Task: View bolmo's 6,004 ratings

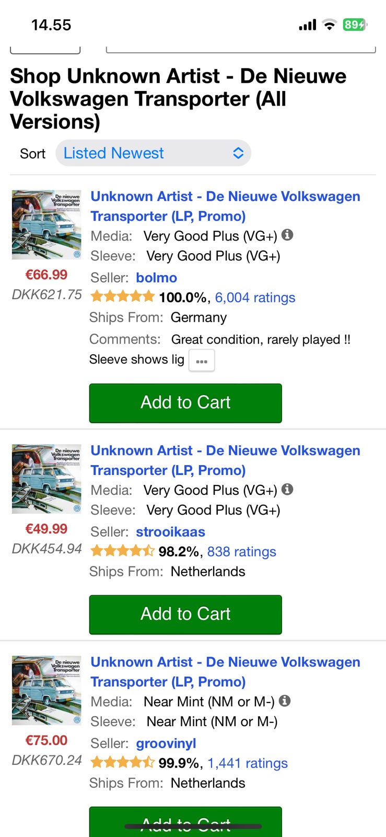Action: 255,298
